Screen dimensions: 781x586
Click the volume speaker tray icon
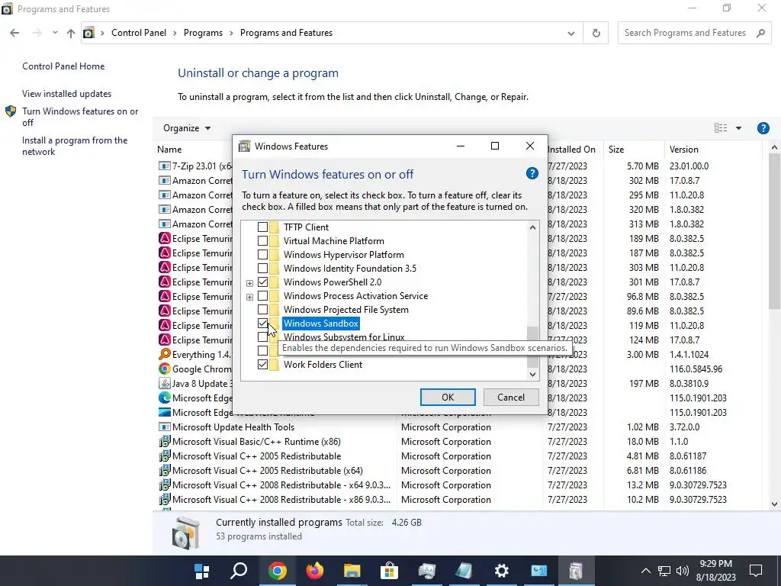click(x=683, y=571)
